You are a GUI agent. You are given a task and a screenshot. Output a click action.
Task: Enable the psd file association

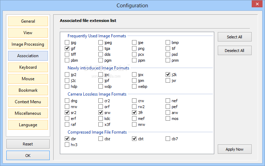point(168,54)
